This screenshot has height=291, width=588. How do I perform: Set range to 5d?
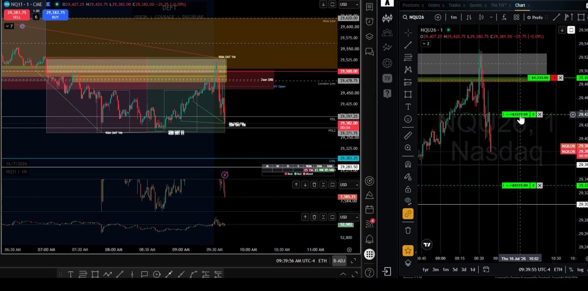[x=455, y=269]
